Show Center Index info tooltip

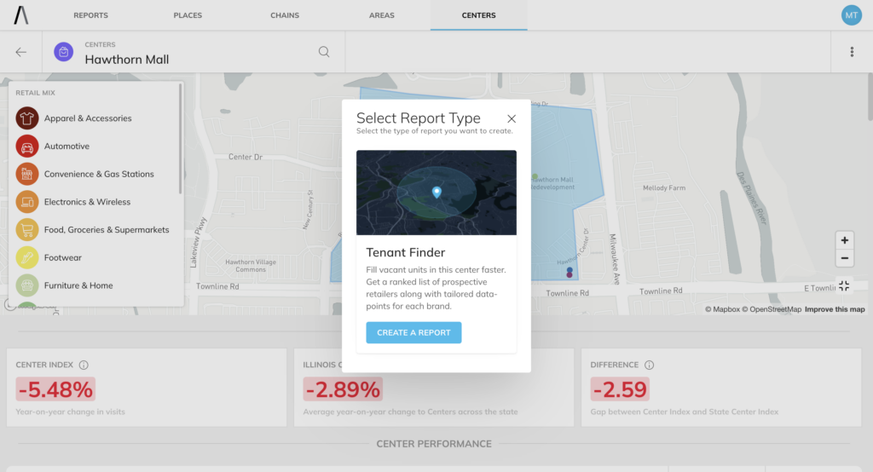point(84,366)
